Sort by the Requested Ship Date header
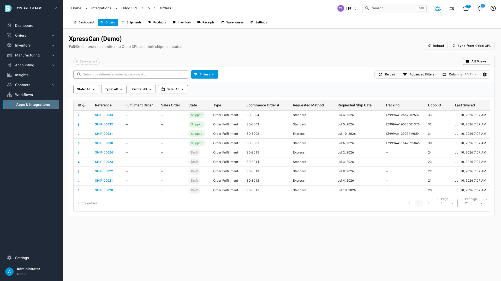Viewport: 501px width, 281px height. point(354,105)
